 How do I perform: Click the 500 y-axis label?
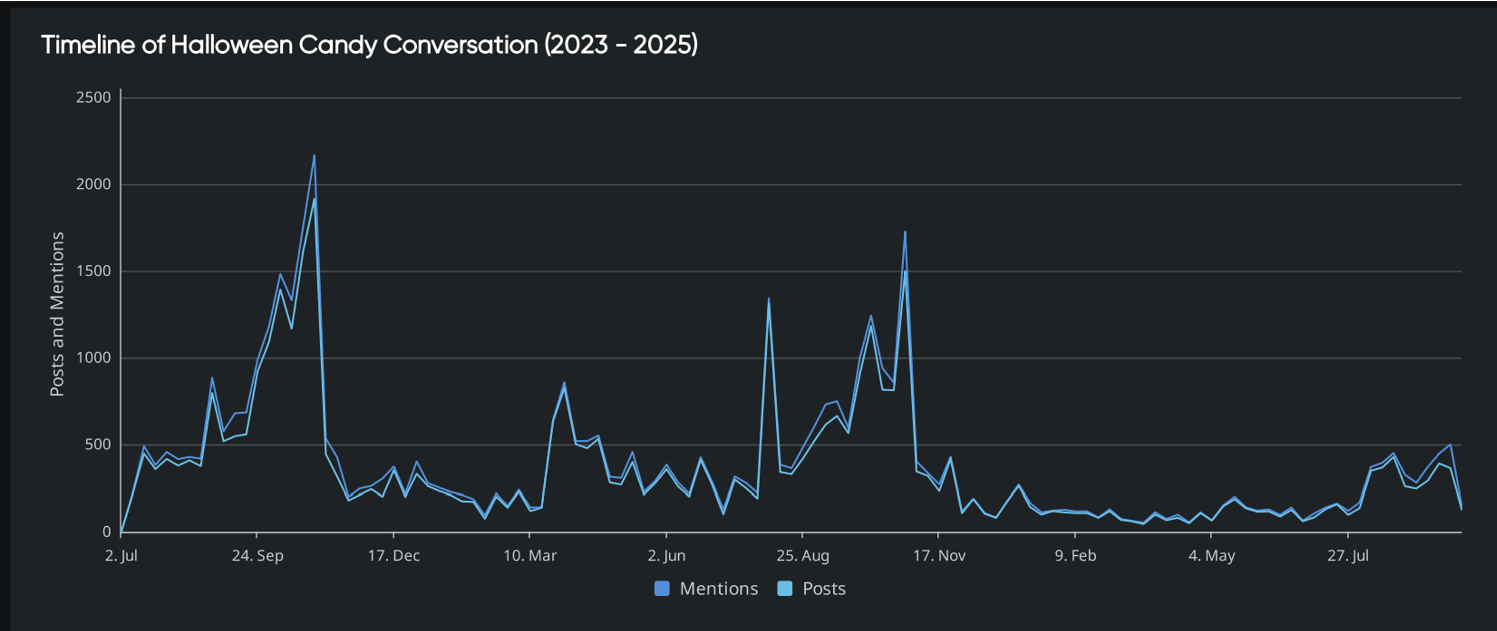[x=97, y=445]
